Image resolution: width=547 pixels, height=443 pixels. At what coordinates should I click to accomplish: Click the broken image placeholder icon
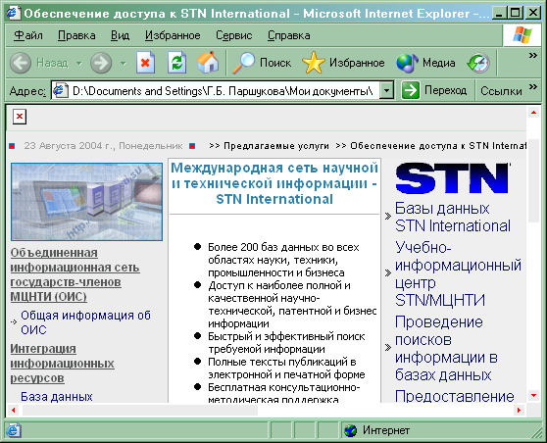(20, 117)
